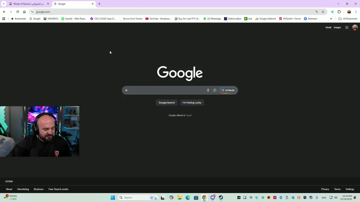Screen dimensions: 360x202
Task: Open Chrome profile avatar in toolbar
Action: point(349,12)
